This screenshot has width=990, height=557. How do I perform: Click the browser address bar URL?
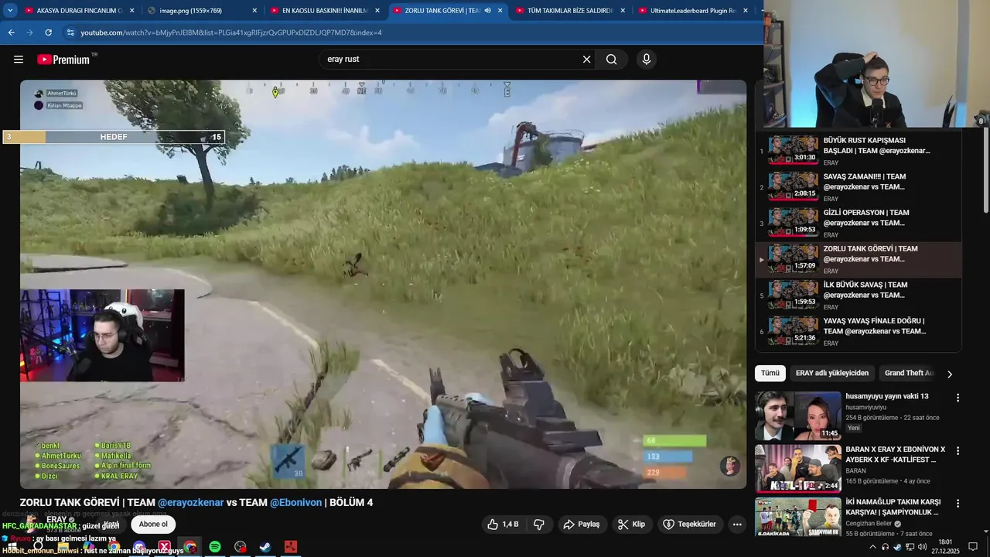[x=231, y=32]
